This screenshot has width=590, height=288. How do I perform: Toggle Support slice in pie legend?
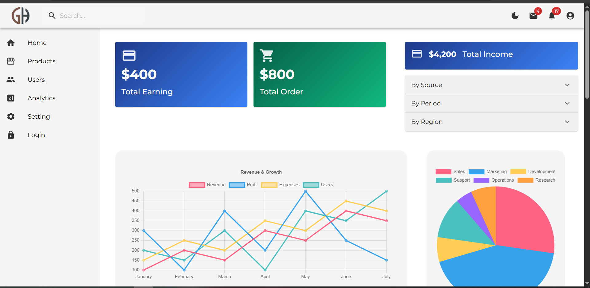tap(453, 180)
